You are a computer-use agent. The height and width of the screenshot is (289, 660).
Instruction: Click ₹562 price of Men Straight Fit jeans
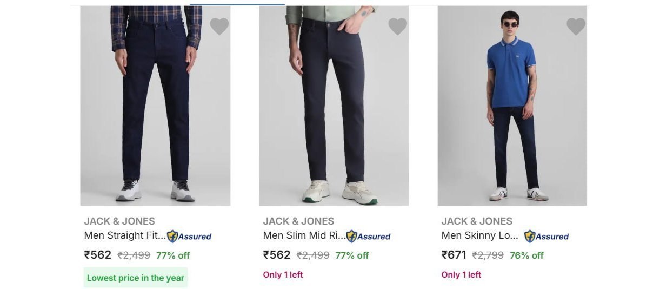pos(97,255)
